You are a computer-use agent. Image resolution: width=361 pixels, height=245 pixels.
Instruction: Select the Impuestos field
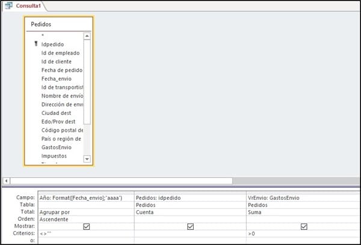54,156
